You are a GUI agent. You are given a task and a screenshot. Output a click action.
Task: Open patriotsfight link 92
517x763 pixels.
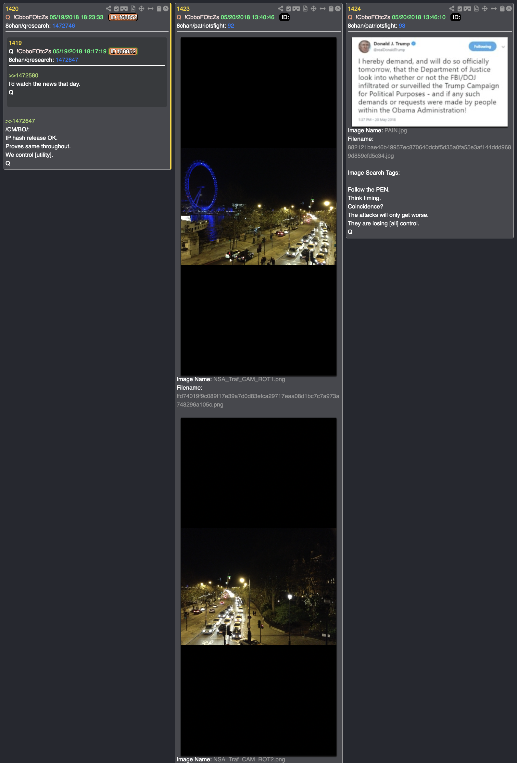tap(231, 26)
